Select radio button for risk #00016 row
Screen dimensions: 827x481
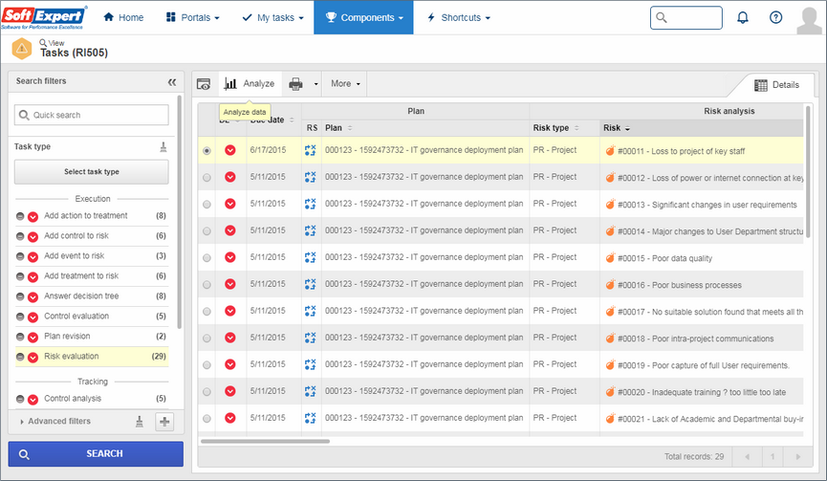(x=207, y=285)
